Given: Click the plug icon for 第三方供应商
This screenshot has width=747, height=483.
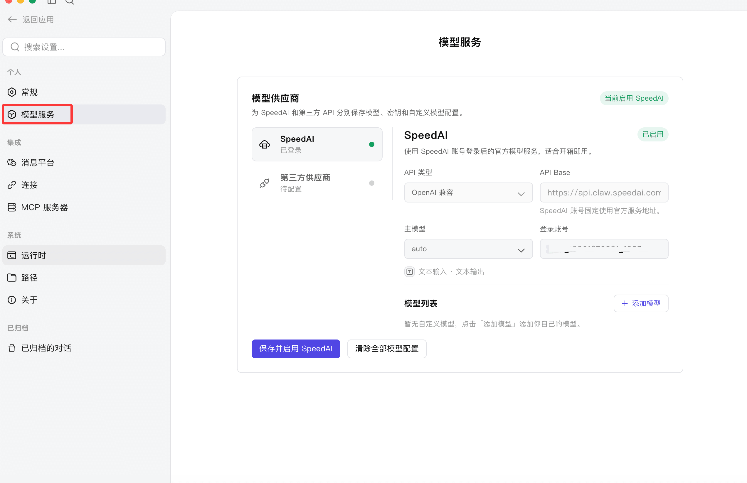Looking at the screenshot, I should point(265,183).
